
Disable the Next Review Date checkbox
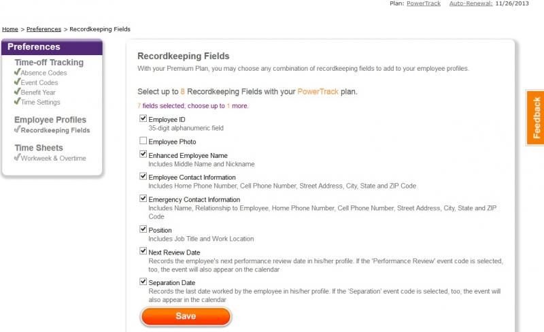pyautogui.click(x=143, y=251)
